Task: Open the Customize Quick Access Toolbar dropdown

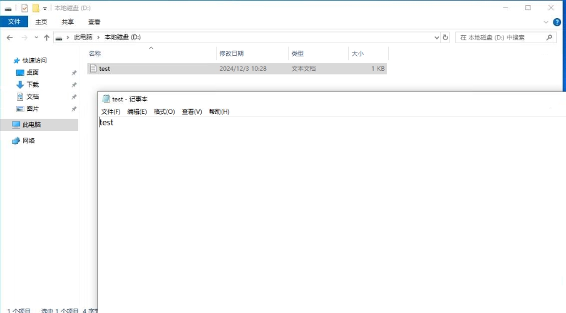Action: 45,8
